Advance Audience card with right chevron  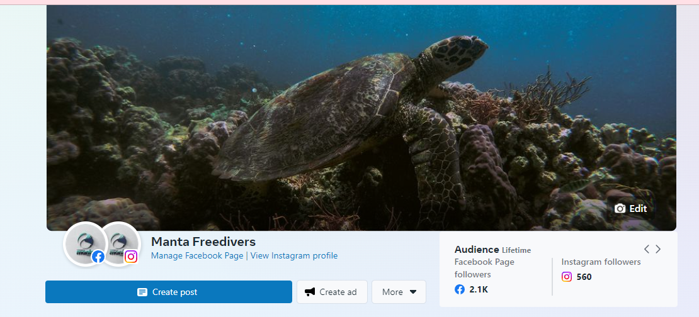(x=658, y=249)
